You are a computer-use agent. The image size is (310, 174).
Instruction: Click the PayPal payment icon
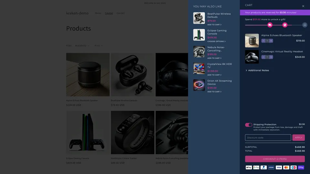264,168
